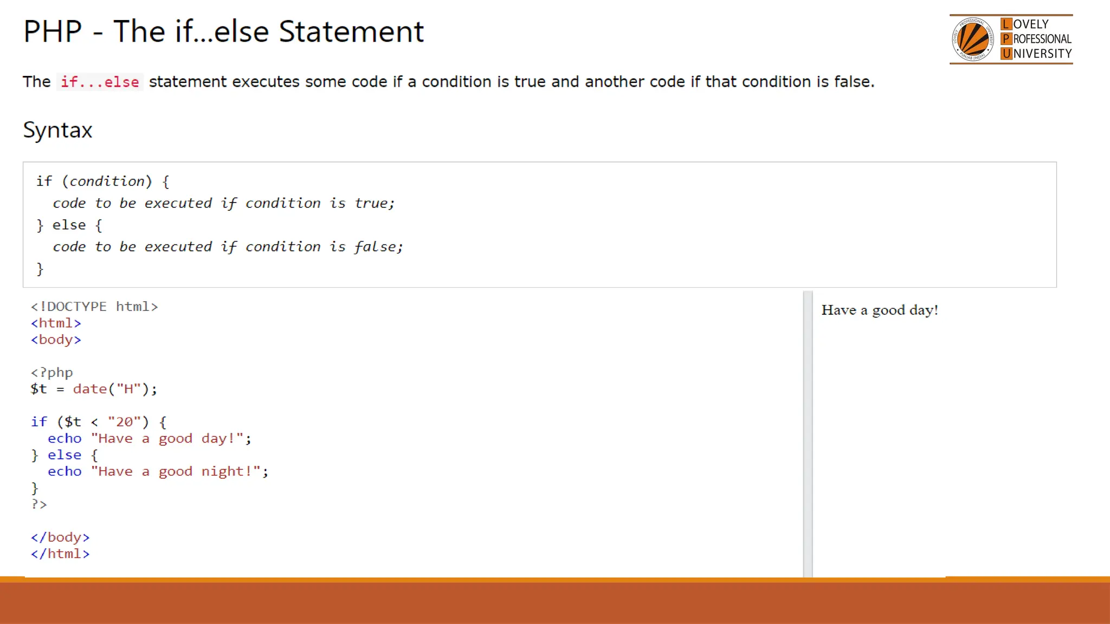Image resolution: width=1110 pixels, height=624 pixels.
Task: Click the echo "Have a good night!" statement
Action: coord(158,472)
